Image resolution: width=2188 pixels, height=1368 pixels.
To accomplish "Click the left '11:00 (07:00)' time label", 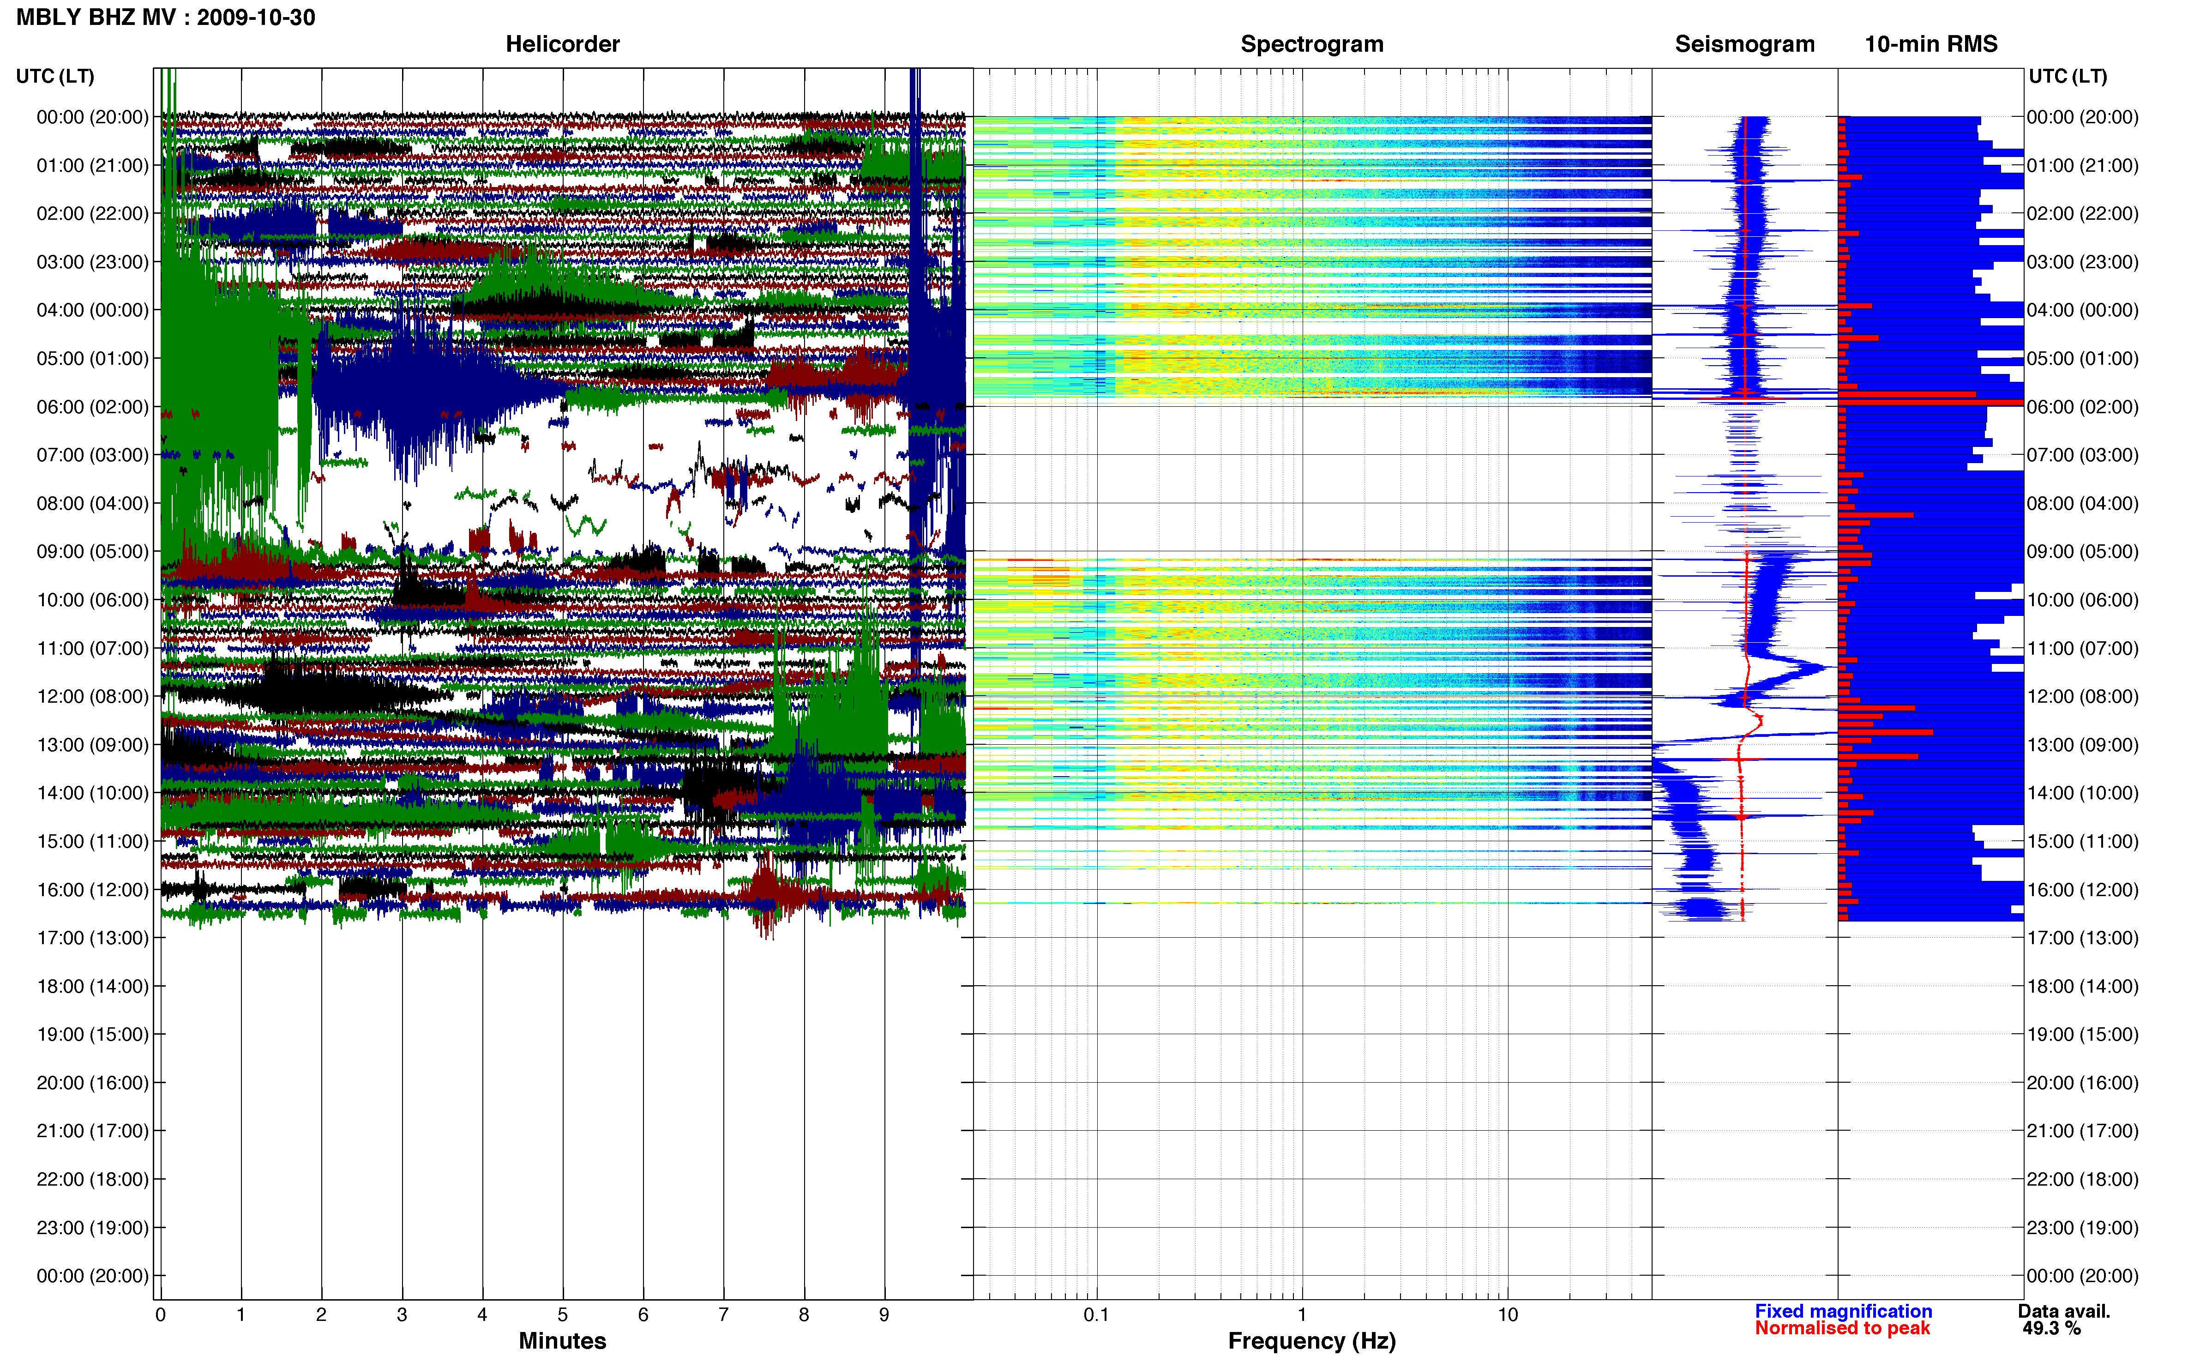I will tap(92, 649).
